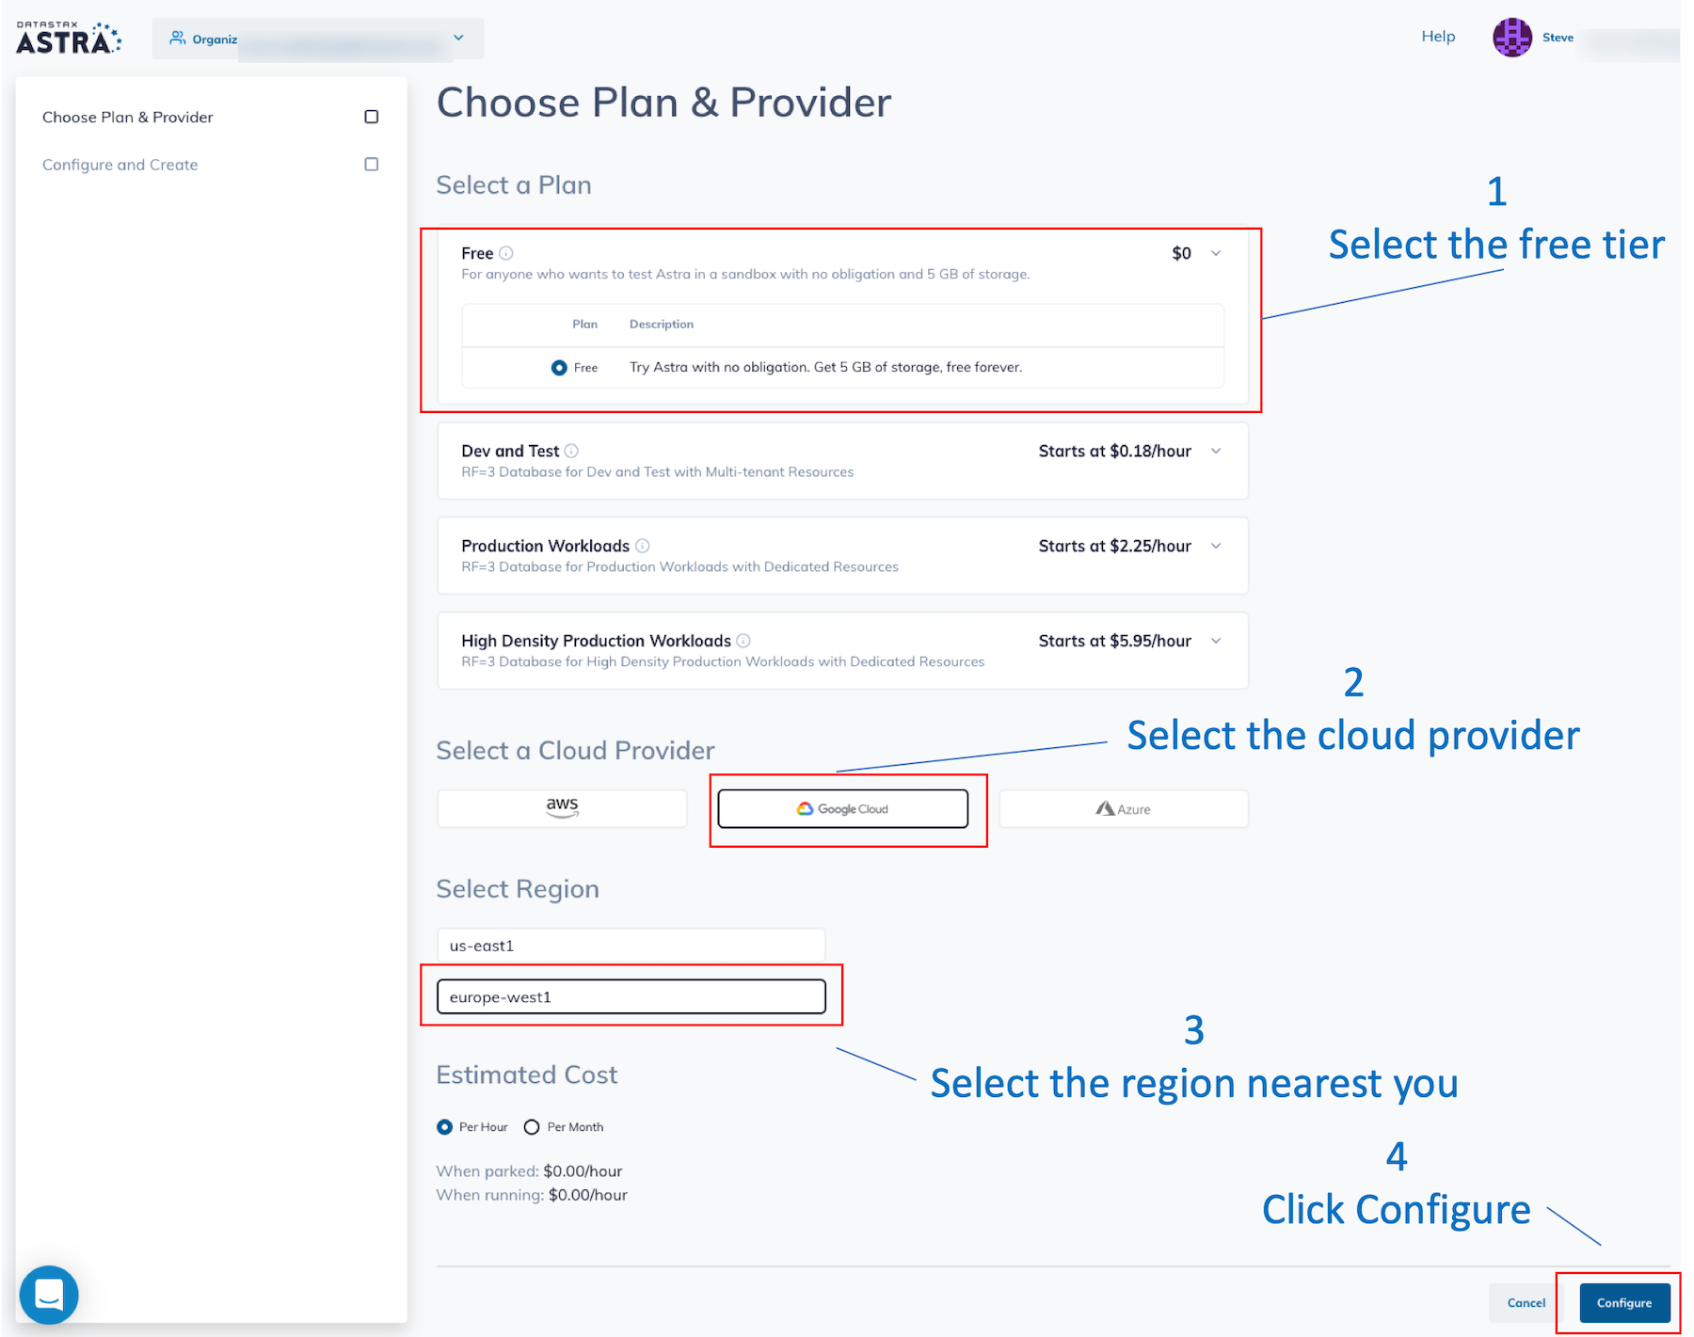Screen dimensions: 1694x1337
Task: Click Steve's purple avatar icon
Action: click(x=1512, y=38)
